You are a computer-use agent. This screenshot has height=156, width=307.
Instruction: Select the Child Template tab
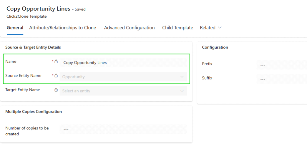coord(177,28)
